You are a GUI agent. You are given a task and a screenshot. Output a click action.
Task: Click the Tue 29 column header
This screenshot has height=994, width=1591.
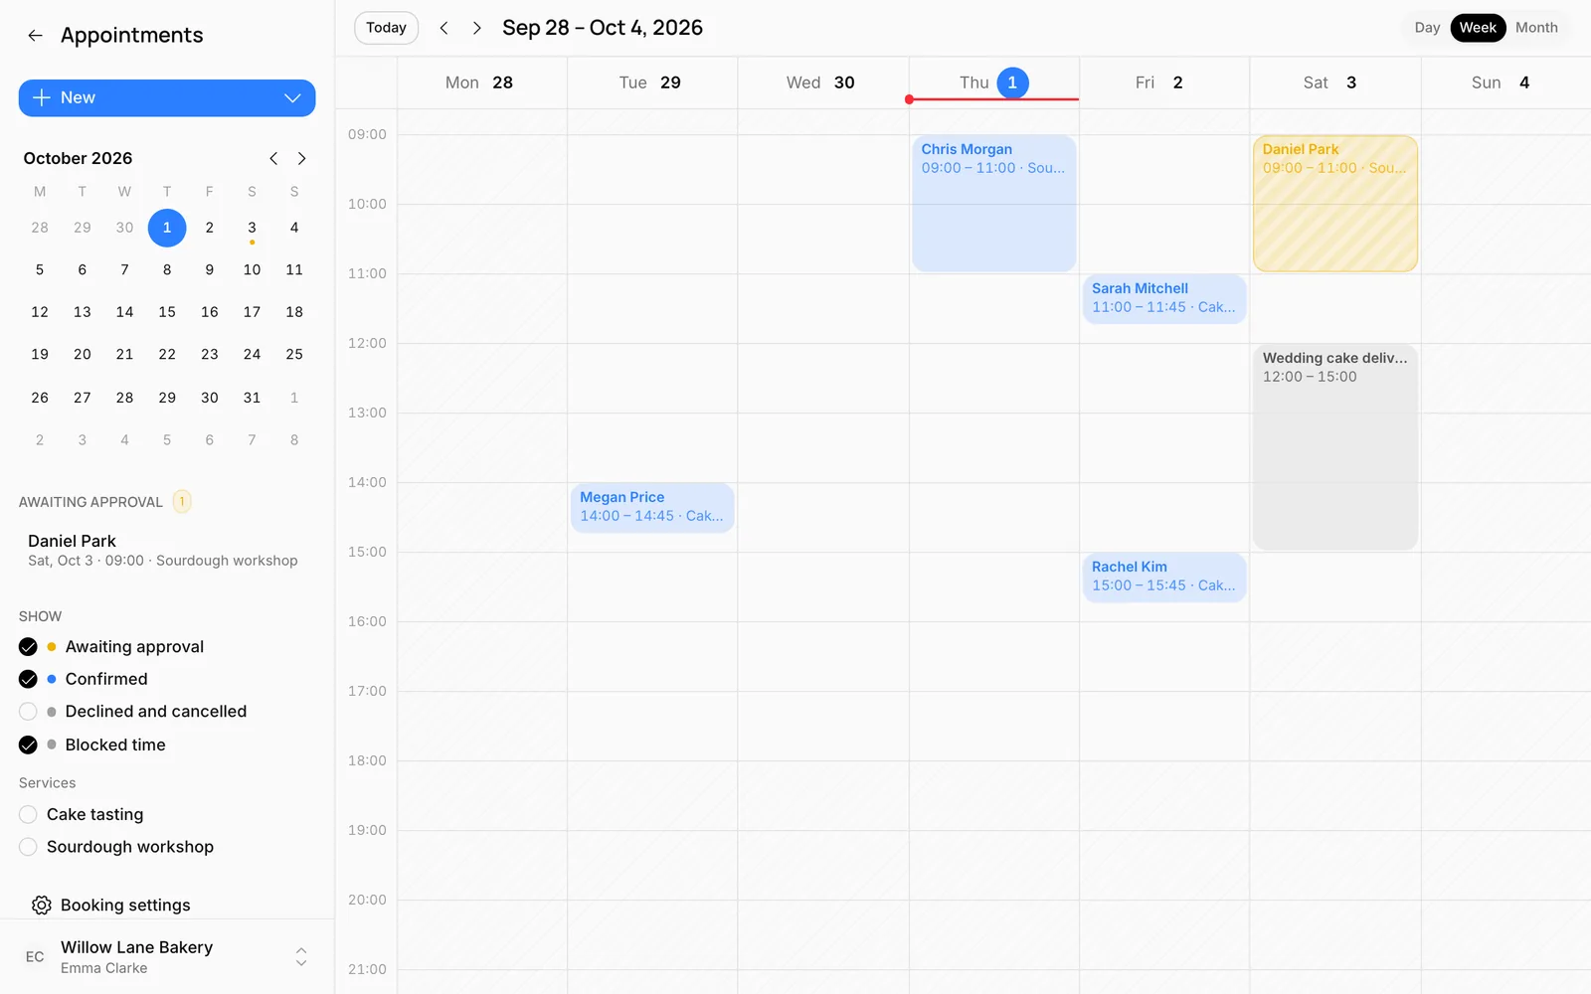click(651, 83)
